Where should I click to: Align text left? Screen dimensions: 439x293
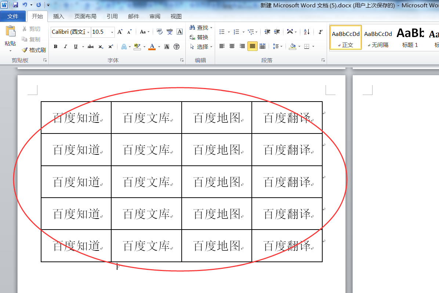(x=222, y=46)
